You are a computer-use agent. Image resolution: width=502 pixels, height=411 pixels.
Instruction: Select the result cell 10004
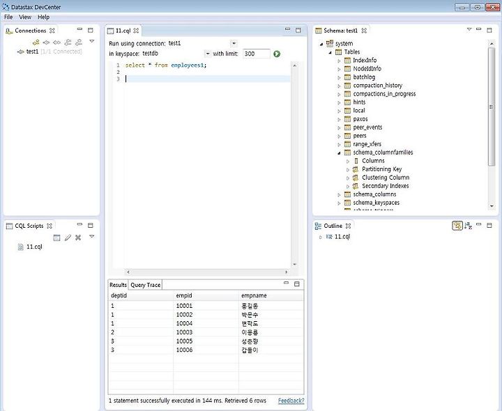[x=184, y=323]
